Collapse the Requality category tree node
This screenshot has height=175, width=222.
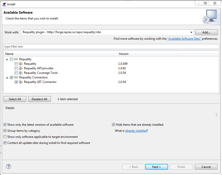click(7, 59)
